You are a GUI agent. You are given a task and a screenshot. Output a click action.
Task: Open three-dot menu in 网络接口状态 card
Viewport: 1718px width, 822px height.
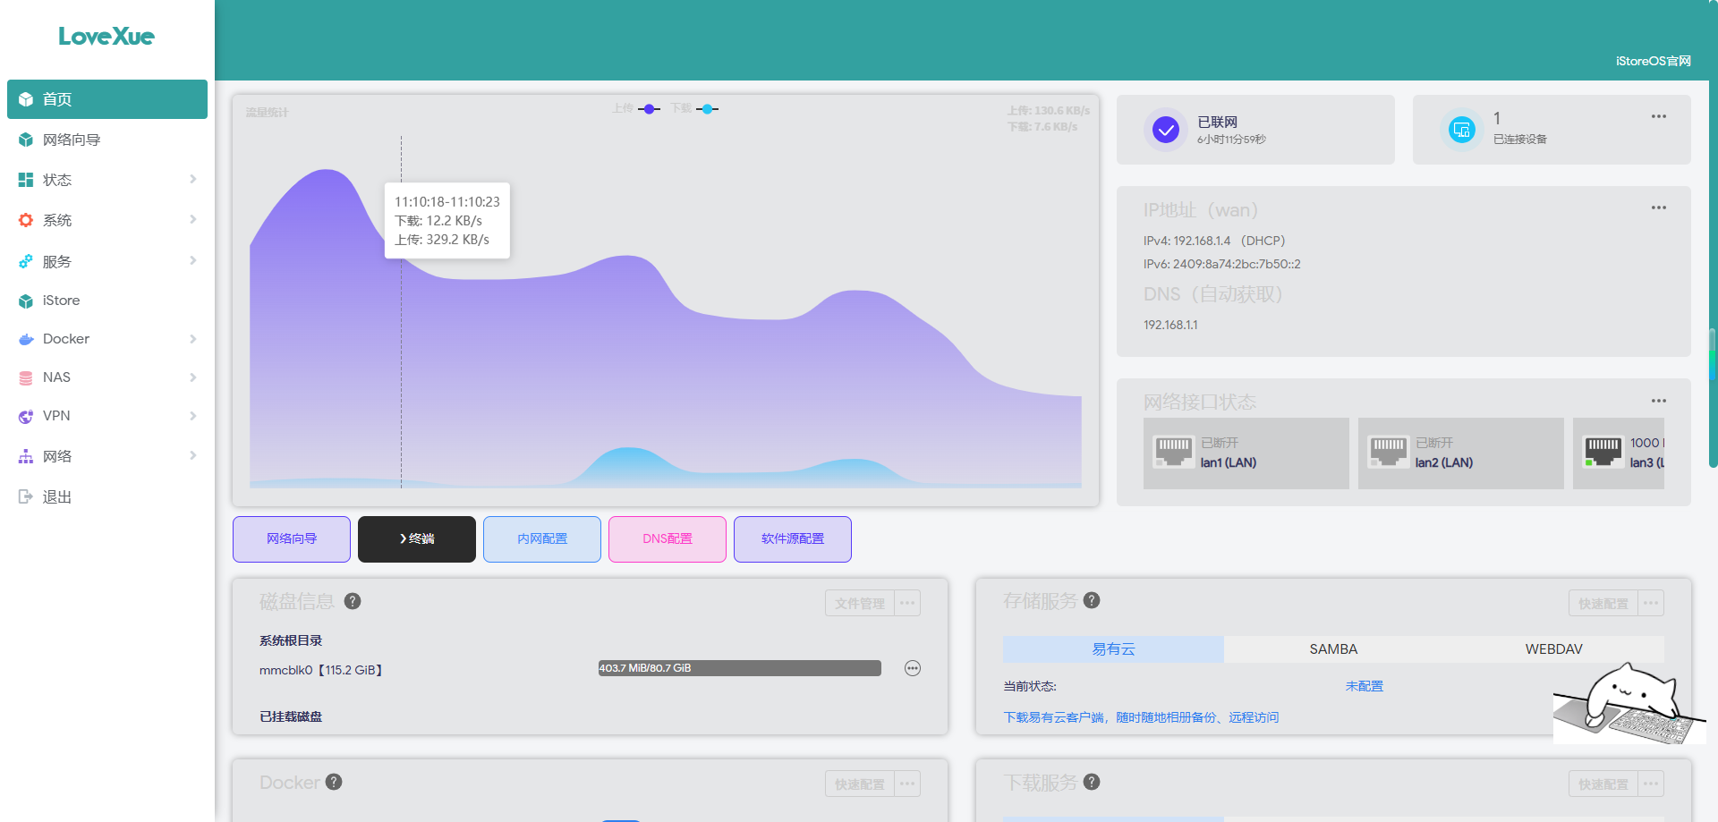pos(1658,401)
